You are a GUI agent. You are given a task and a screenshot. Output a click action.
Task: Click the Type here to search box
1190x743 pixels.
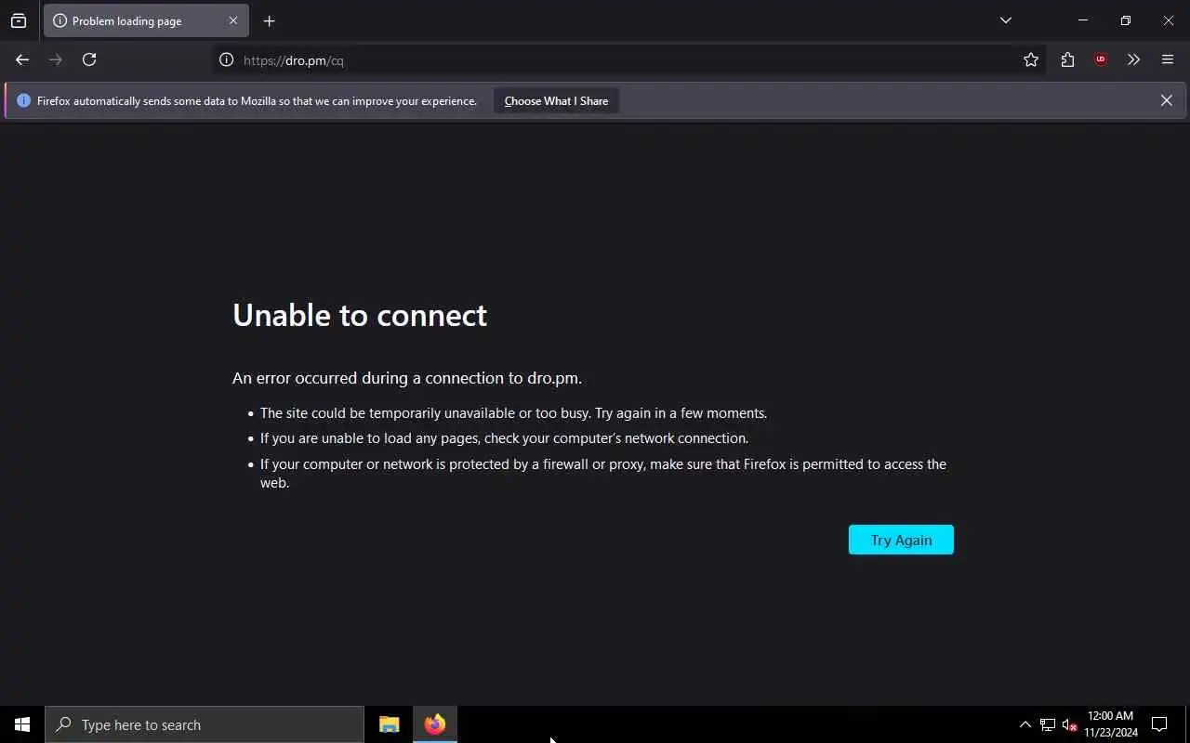pos(205,724)
